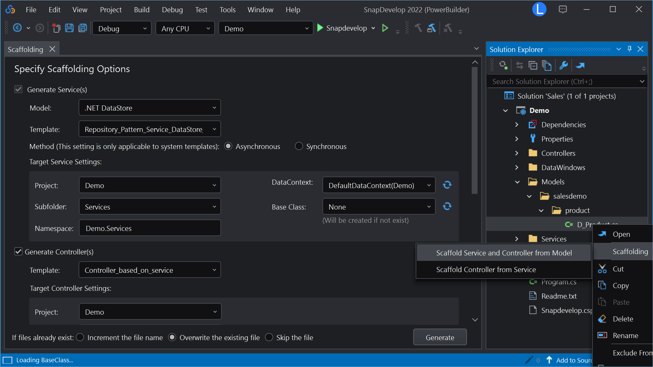Viewport: 653px width, 367px height.
Task: Click the wrench Properties icon in Solution Explorer
Action: pos(564,65)
